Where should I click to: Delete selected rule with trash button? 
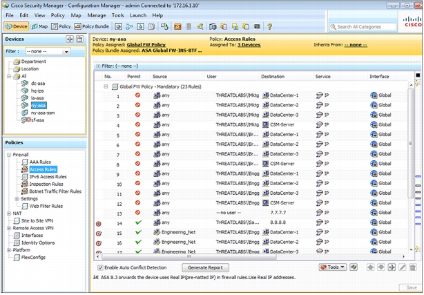tap(413, 267)
